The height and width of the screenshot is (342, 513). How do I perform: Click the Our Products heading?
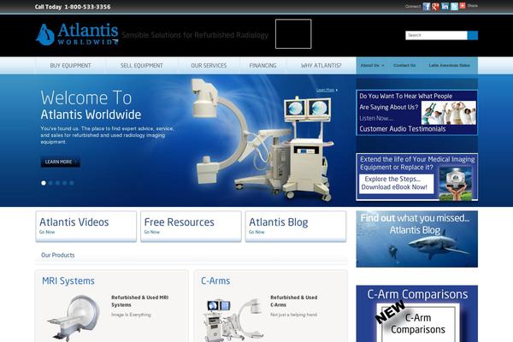coord(58,255)
